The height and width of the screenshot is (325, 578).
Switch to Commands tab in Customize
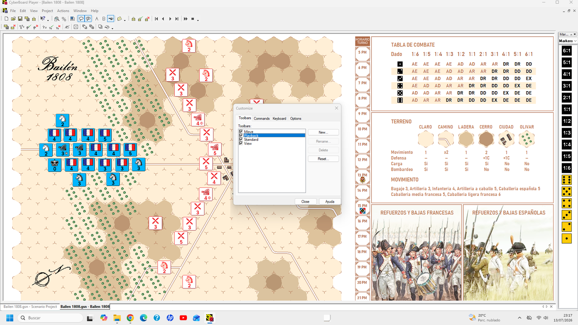tap(261, 118)
